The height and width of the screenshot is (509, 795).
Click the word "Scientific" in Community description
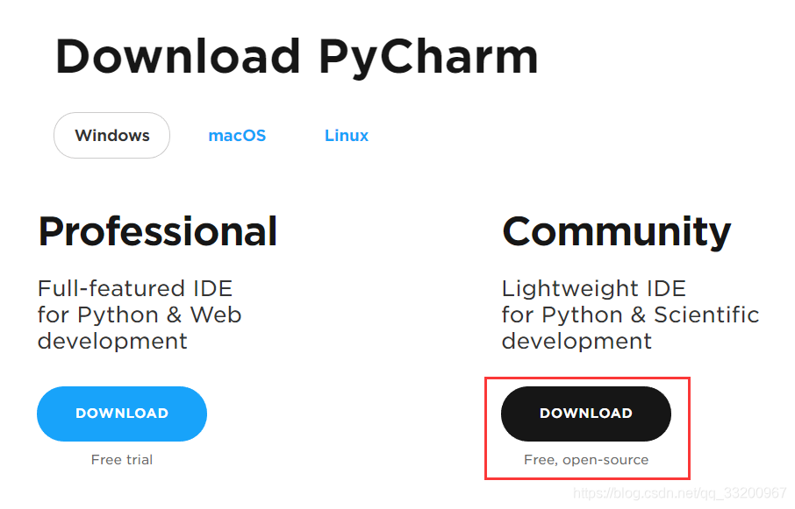[706, 315]
